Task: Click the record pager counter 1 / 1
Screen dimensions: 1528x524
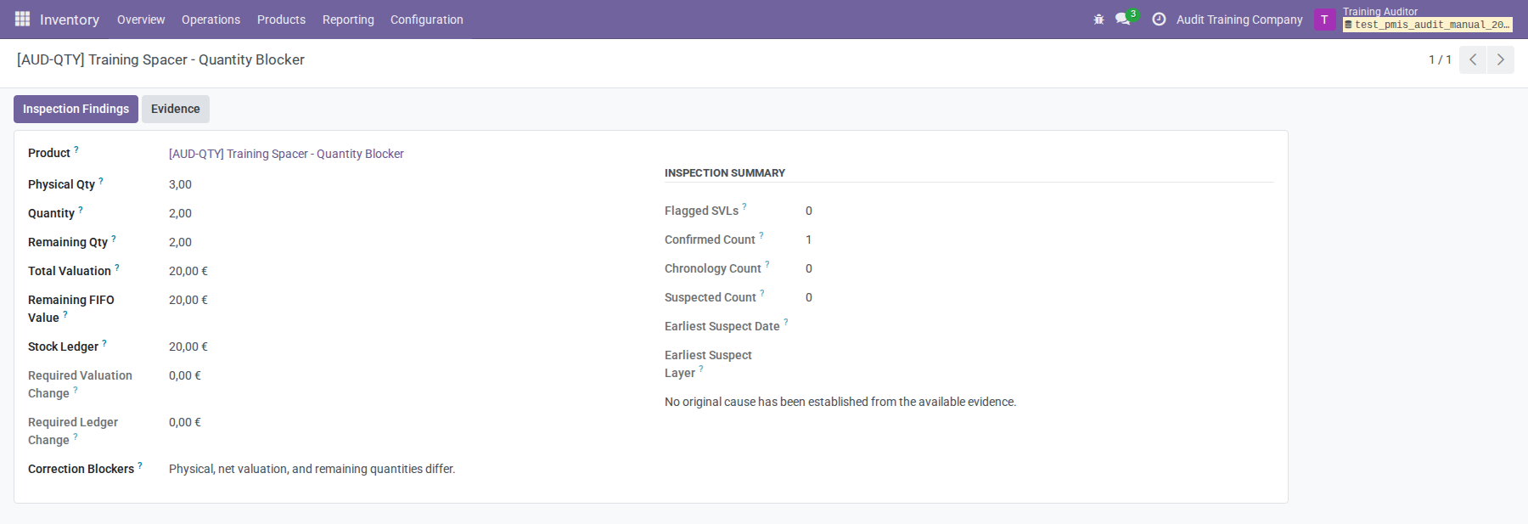Action: coord(1440,59)
